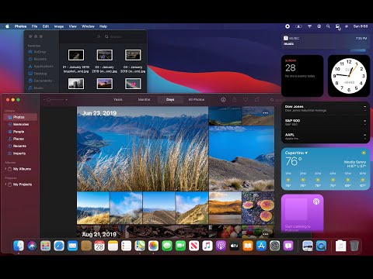Click the Finder window search field
Viewport: 373px width, 279px height.
click(x=124, y=36)
